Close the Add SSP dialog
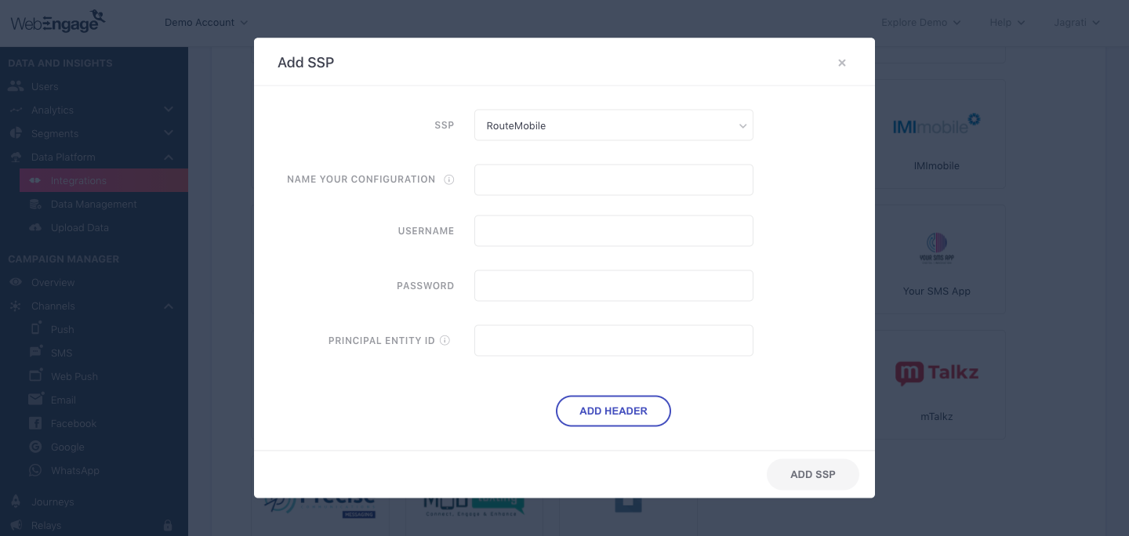 [842, 63]
